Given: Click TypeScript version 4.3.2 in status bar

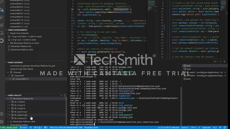Looking at the screenshot, I should tap(215, 128).
